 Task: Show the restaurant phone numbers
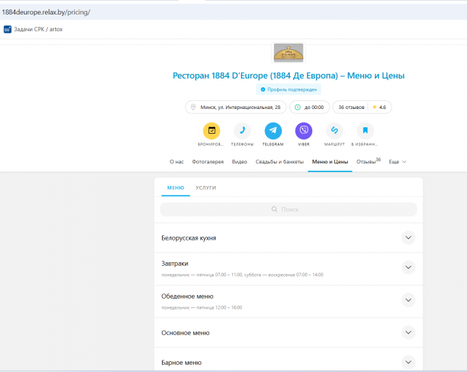coord(242,131)
